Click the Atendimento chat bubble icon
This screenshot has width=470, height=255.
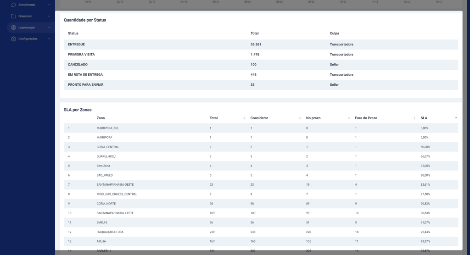point(13,5)
